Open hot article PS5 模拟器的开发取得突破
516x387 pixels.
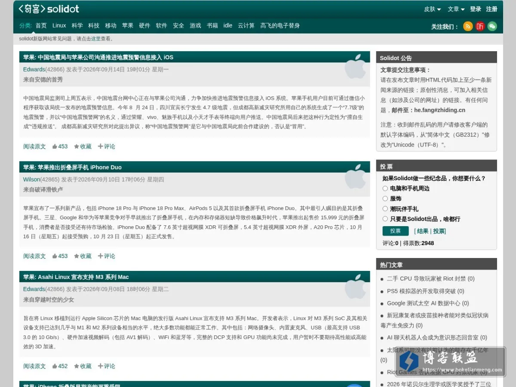point(421,291)
